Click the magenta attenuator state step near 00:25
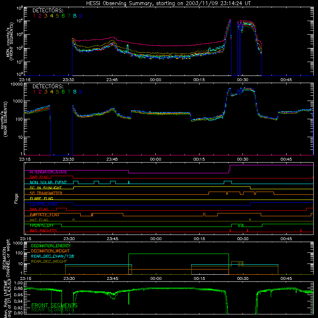 click(x=230, y=169)
